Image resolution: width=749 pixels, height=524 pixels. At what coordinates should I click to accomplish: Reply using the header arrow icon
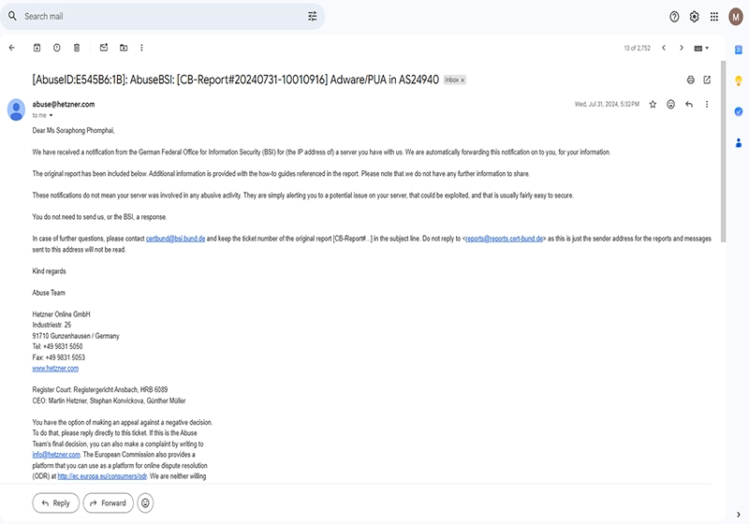click(689, 104)
